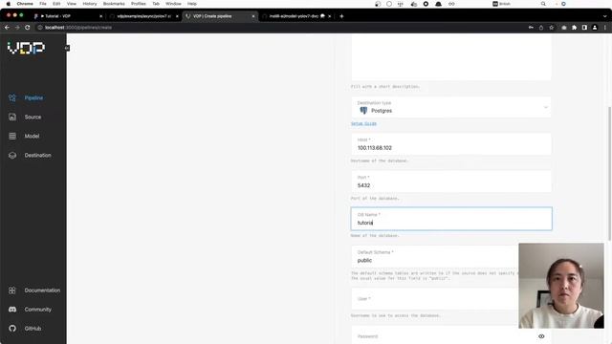This screenshot has width=612, height=344.
Task: Open the Model page icon
Action: [12, 136]
